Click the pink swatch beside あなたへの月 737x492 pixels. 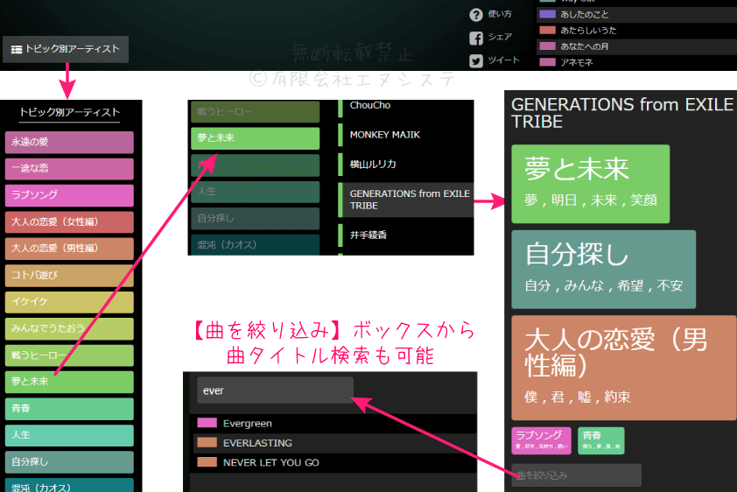(548, 46)
